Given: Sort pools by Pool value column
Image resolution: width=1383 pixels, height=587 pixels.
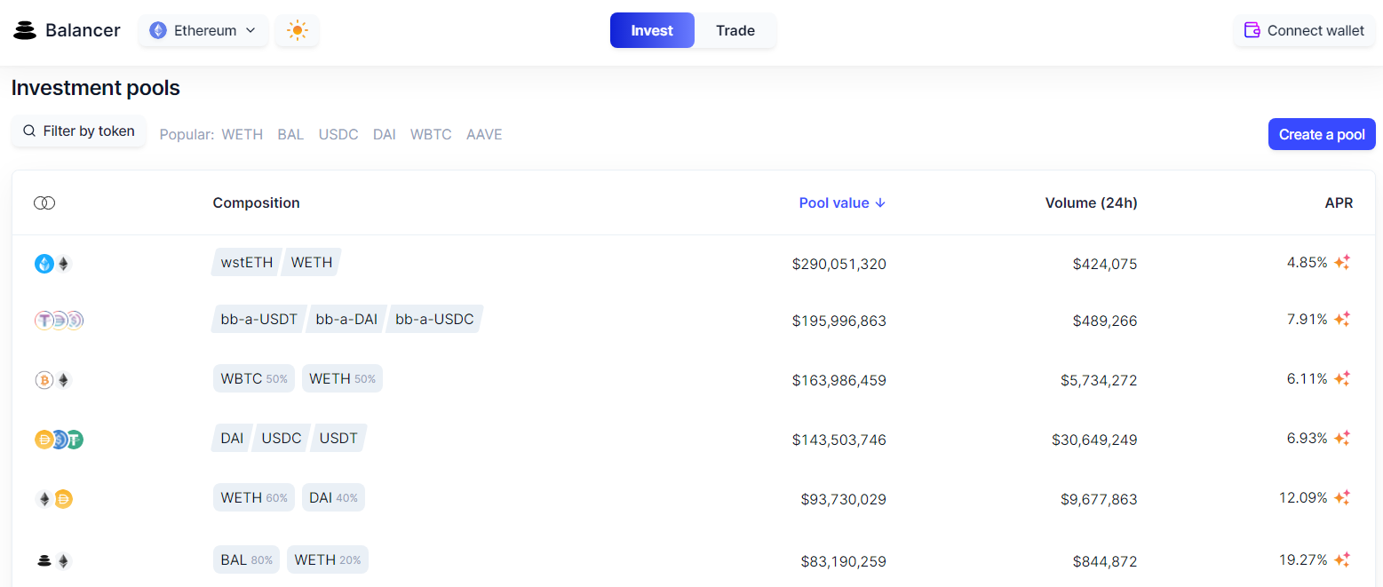Looking at the screenshot, I should coord(842,202).
